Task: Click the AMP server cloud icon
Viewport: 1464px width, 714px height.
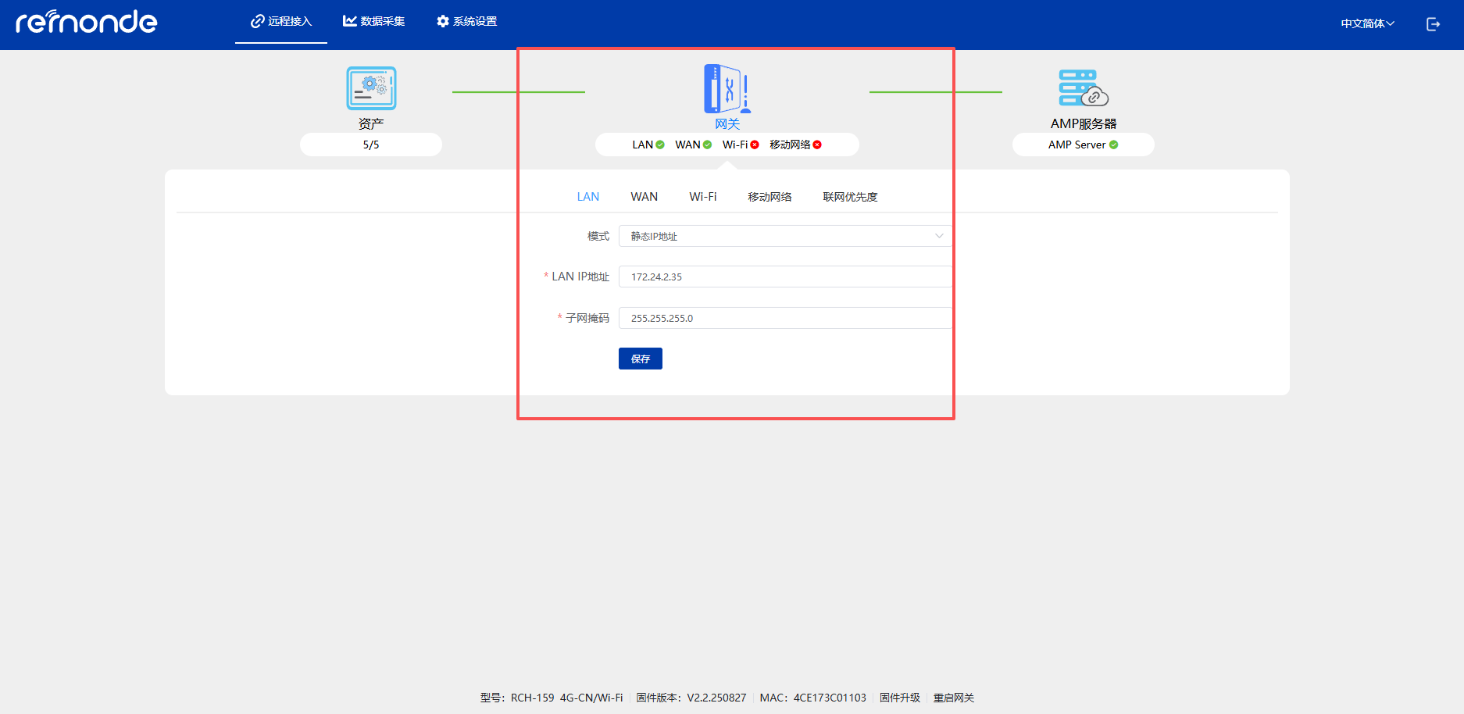Action: (x=1083, y=88)
